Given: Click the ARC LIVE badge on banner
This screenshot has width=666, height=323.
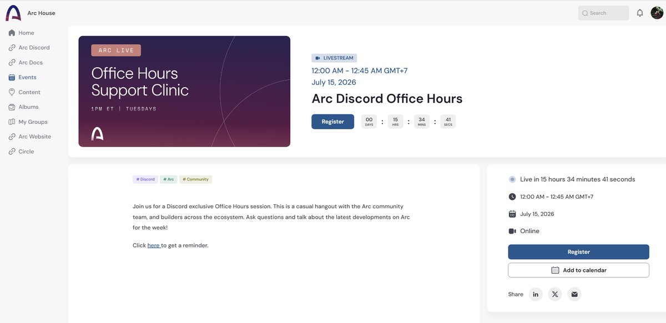Looking at the screenshot, I should pyautogui.click(x=116, y=51).
